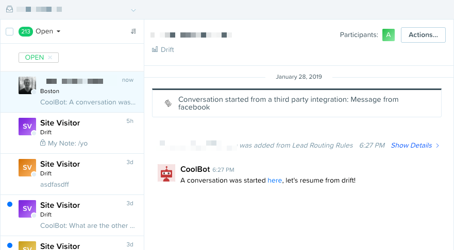
Task: Select the Boston conversation in list
Action: pyautogui.click(x=72, y=92)
